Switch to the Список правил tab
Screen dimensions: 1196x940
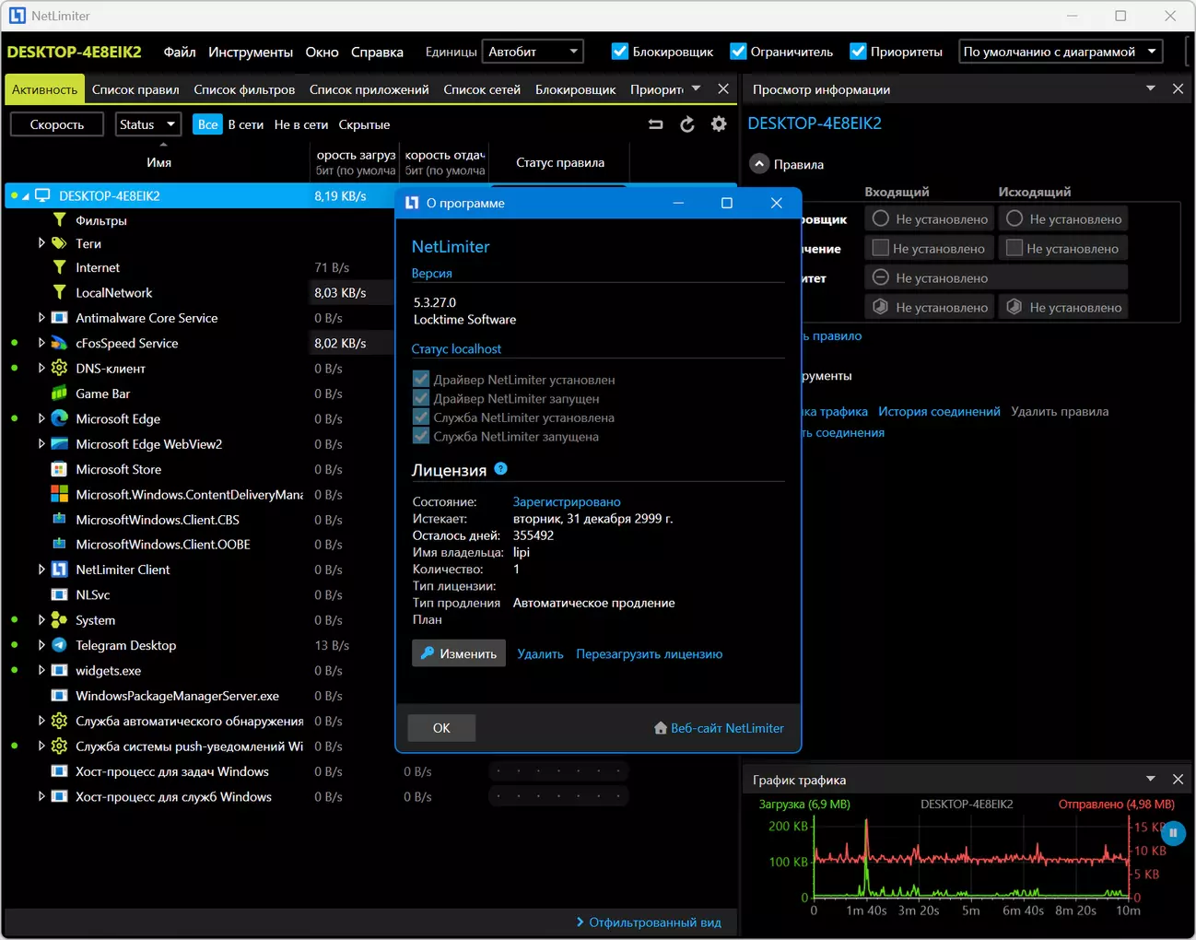click(135, 89)
